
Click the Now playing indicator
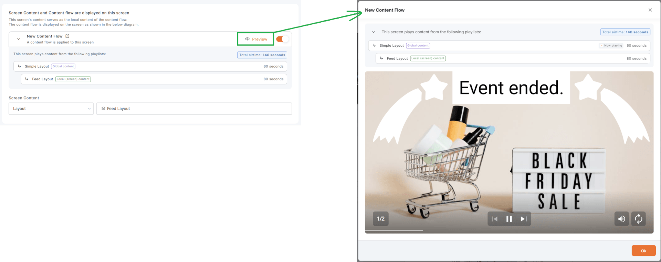point(611,45)
